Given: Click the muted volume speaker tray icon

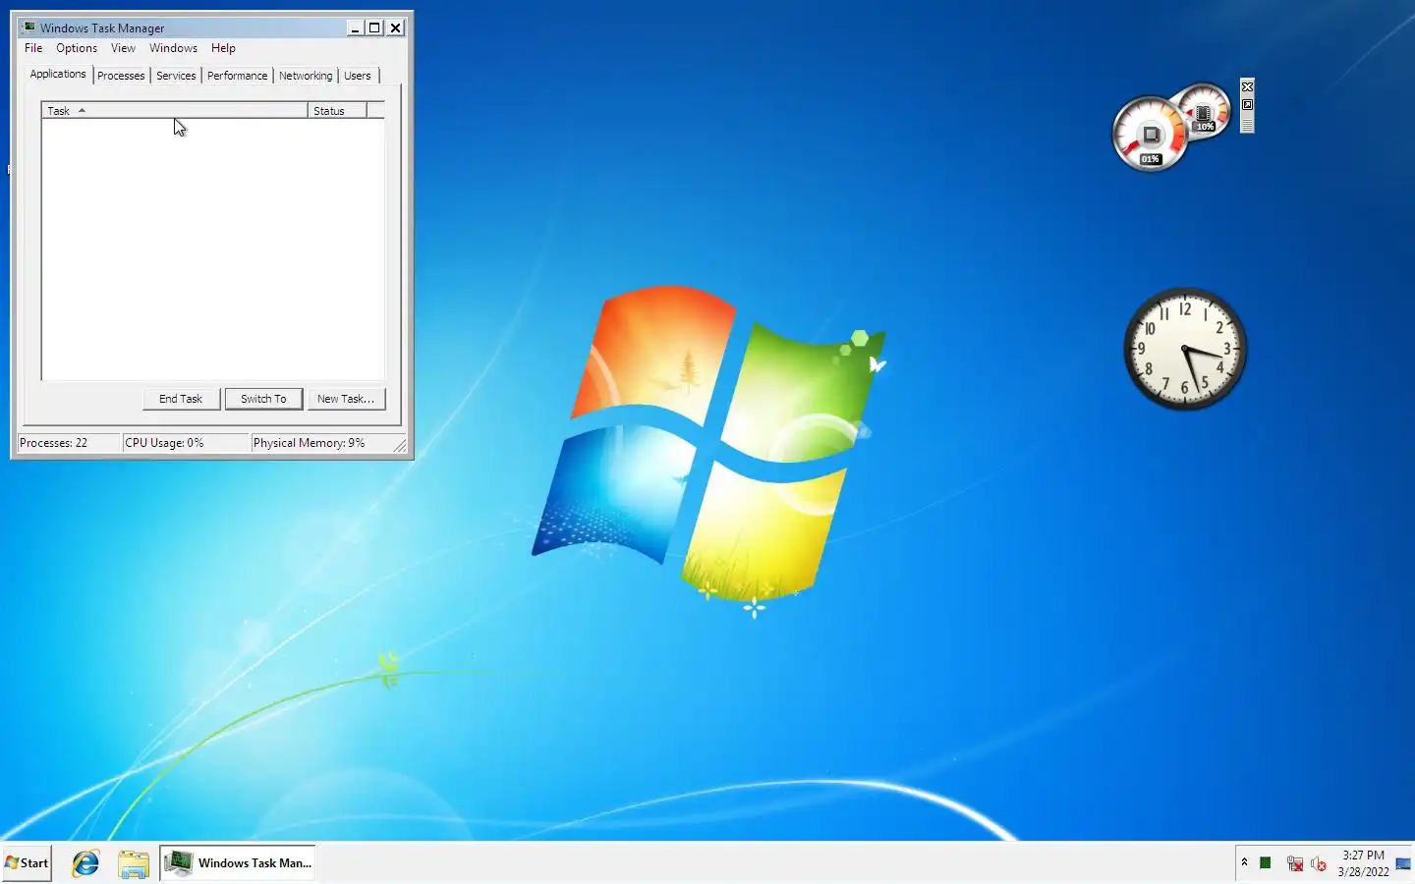Looking at the screenshot, I should 1319,863.
